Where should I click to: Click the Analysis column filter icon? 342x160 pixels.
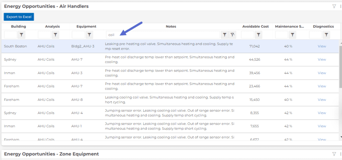click(55, 35)
